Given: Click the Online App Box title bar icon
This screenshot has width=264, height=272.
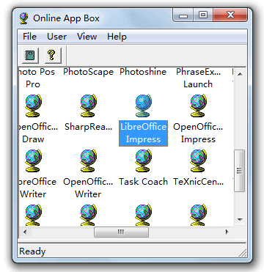Looking at the screenshot, I should 24,18.
